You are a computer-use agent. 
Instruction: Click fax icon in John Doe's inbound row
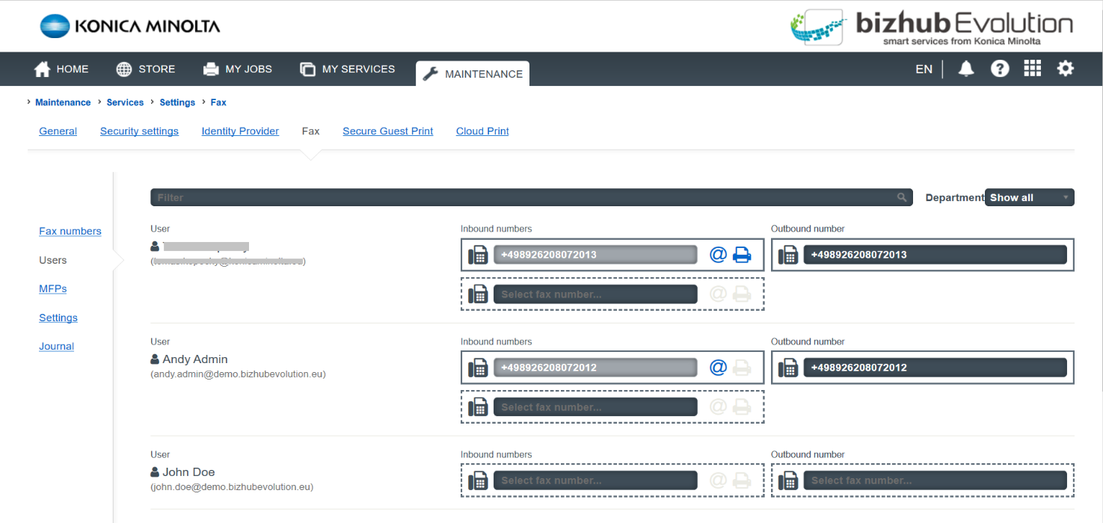point(478,480)
